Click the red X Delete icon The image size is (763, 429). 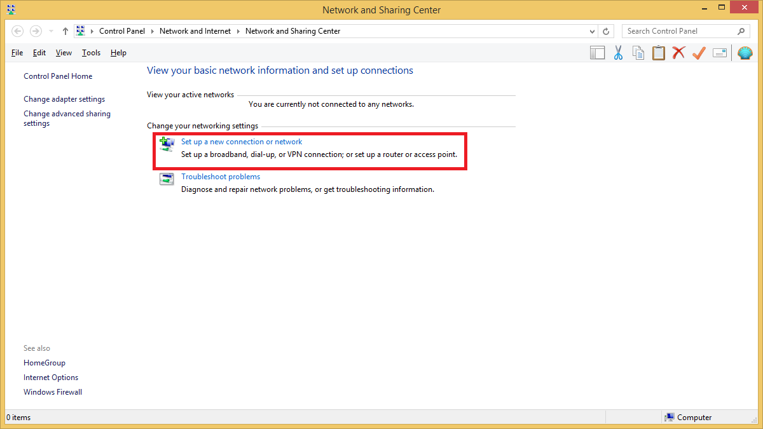[678, 53]
